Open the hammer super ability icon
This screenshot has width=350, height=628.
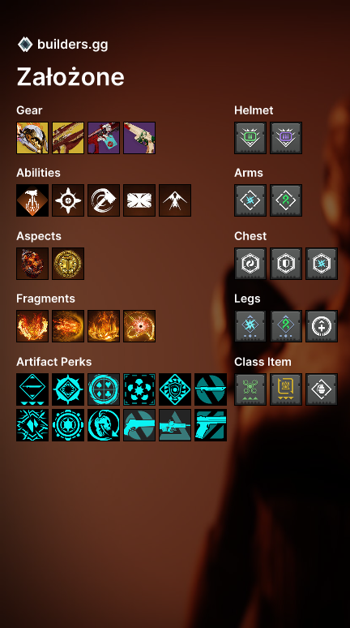[x=32, y=200]
